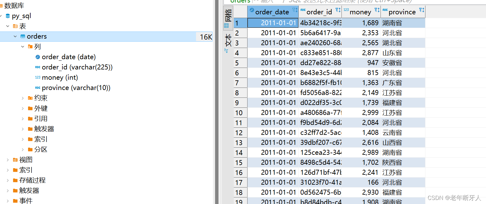The image size is (486, 204).
Task: Click money cell 2,999
Action: (361, 113)
